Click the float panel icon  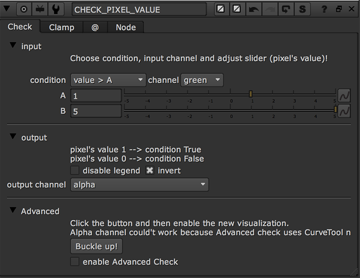click(339, 9)
